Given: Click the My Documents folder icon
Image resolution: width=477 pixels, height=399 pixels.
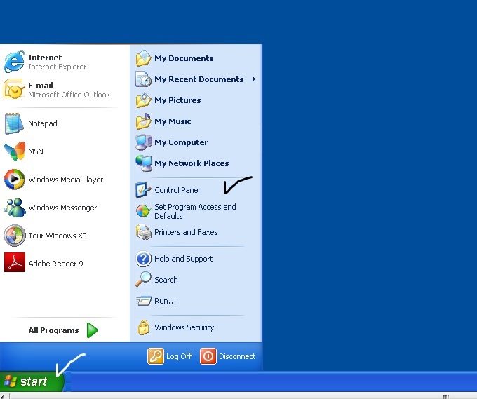Looking at the screenshot, I should 143,58.
